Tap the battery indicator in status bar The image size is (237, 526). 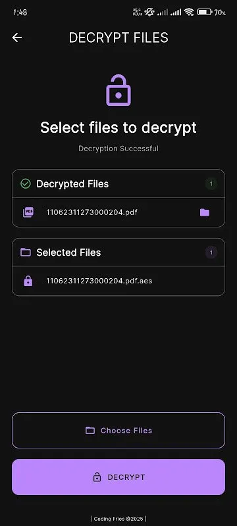click(205, 12)
